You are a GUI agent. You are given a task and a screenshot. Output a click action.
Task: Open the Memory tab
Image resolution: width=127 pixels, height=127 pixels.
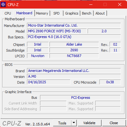[42, 13]
